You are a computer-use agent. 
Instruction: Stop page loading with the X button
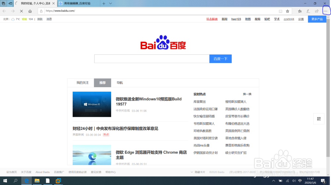click(x=21, y=11)
